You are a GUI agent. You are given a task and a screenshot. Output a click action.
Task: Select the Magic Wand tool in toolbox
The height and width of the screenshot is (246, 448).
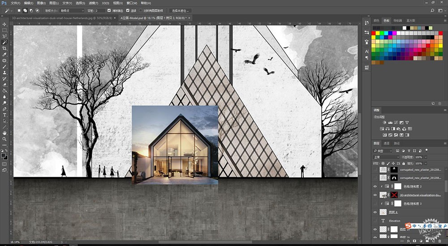coord(4,42)
